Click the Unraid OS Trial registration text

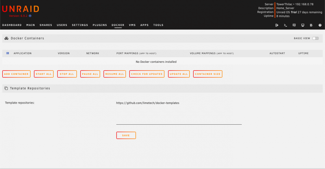coord(299,12)
